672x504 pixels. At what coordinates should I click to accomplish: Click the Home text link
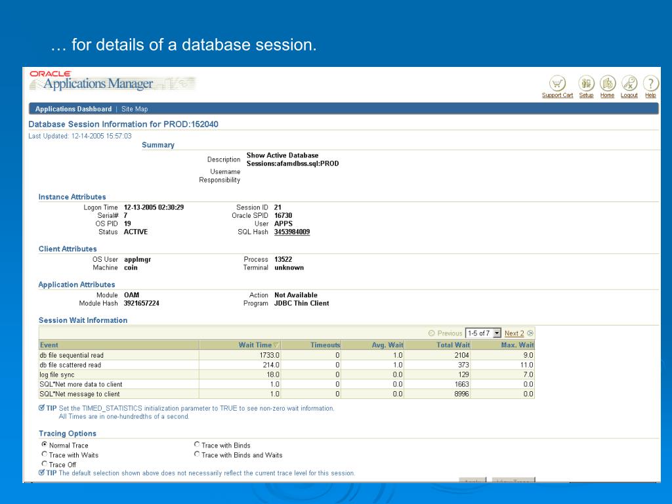tap(607, 95)
